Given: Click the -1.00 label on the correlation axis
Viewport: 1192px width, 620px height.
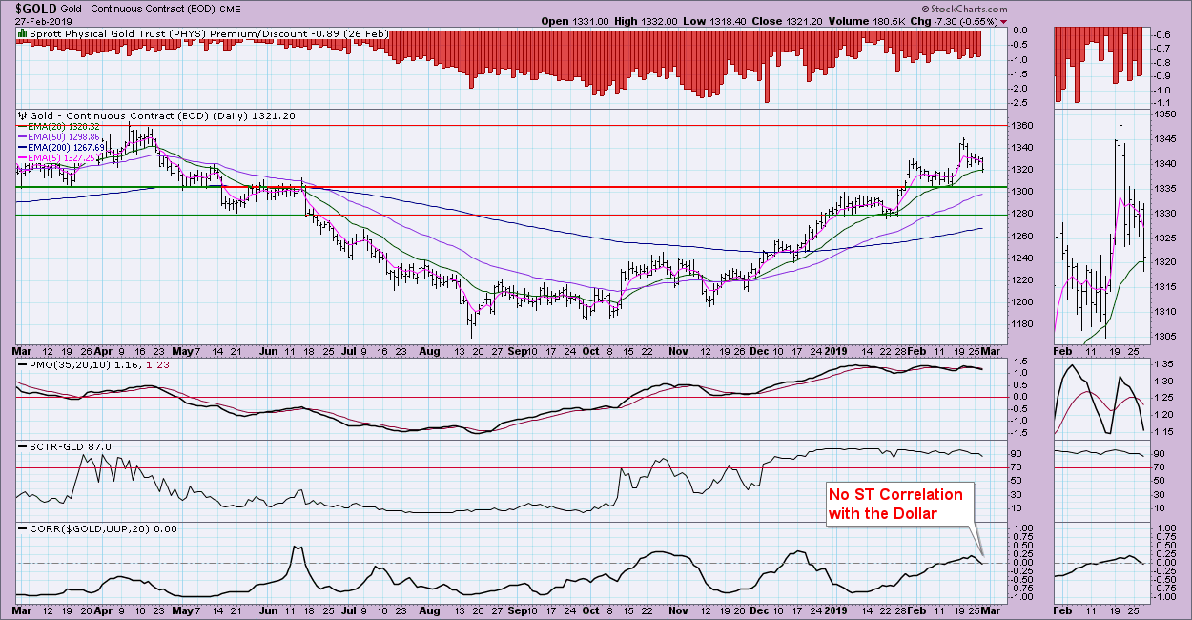Looking at the screenshot, I should [1023, 597].
